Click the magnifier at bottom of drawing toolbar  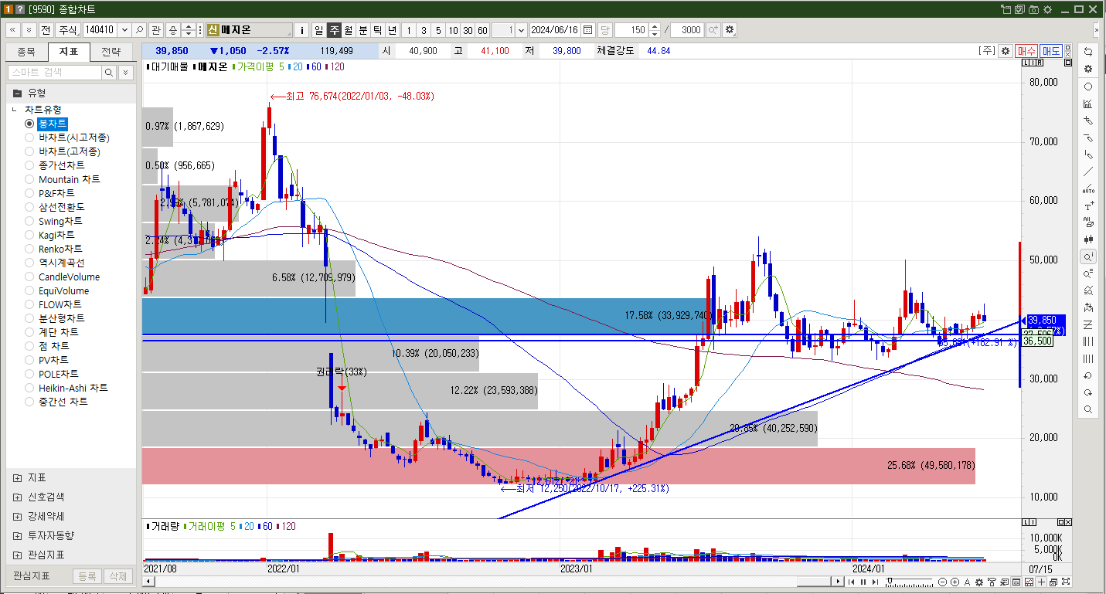[1088, 409]
